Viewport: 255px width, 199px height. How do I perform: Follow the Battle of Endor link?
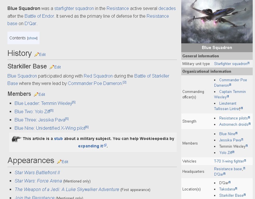coord(39,16)
